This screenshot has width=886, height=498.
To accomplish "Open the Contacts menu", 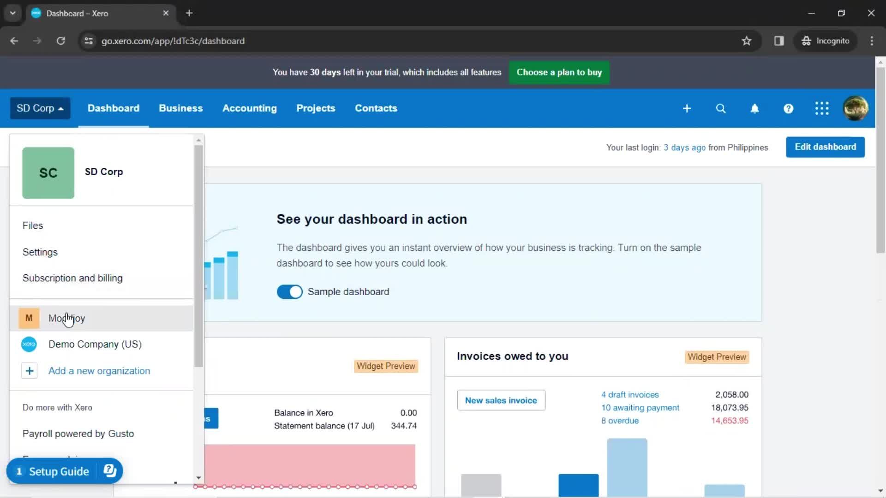I will coord(376,108).
